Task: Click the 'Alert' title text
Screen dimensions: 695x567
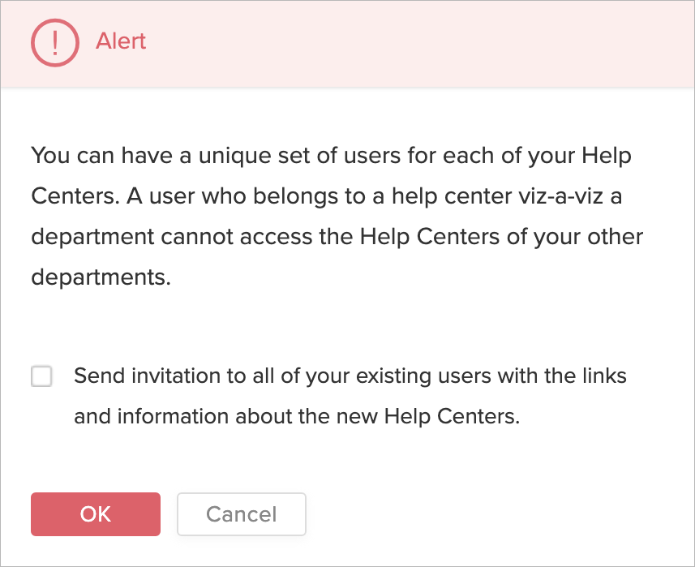Action: click(x=121, y=41)
